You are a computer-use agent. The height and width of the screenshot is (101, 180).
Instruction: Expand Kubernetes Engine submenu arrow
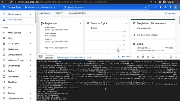(x=30, y=60)
